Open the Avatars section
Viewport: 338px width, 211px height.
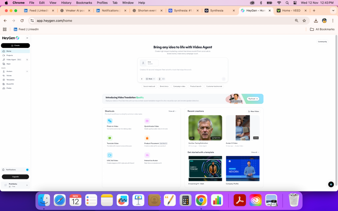[x=9, y=71]
